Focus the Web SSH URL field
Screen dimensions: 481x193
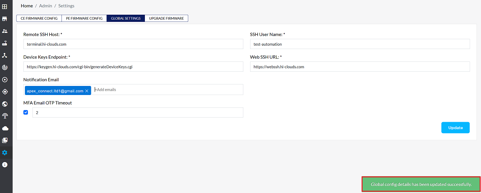(360, 67)
